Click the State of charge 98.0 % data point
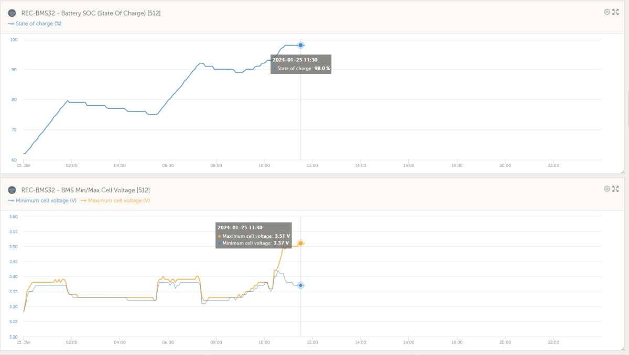The width and height of the screenshot is (629, 355). (x=300, y=45)
